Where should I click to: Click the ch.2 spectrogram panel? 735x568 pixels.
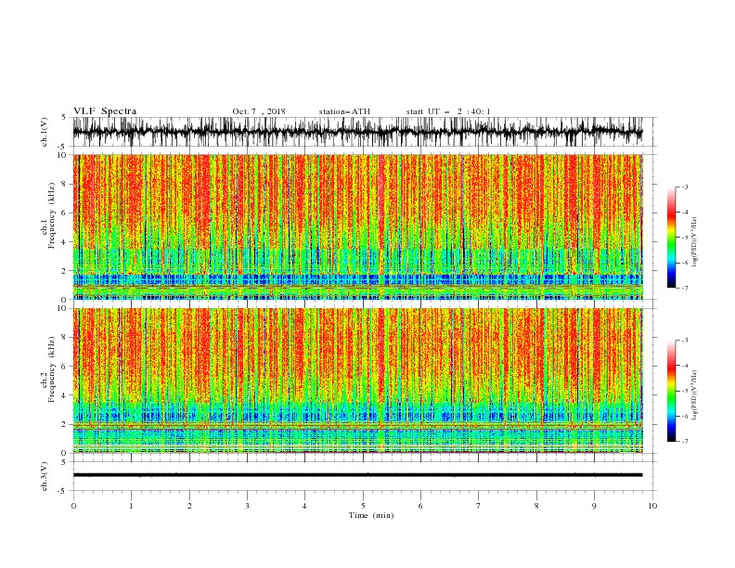[x=357, y=381]
